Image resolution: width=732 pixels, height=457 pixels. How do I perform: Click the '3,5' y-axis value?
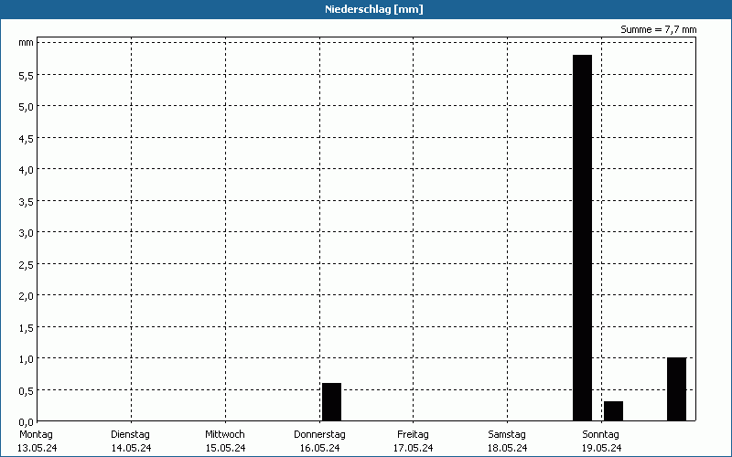[x=27, y=201]
